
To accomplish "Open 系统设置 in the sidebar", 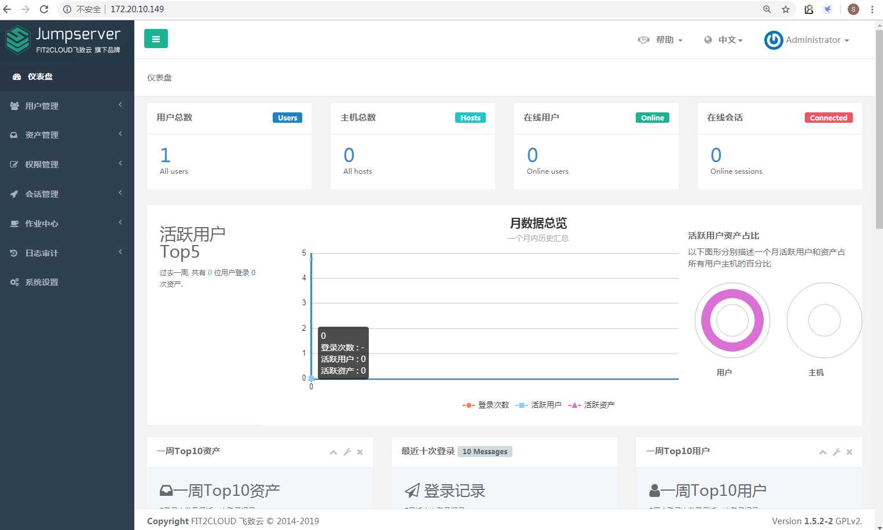I will click(x=67, y=282).
